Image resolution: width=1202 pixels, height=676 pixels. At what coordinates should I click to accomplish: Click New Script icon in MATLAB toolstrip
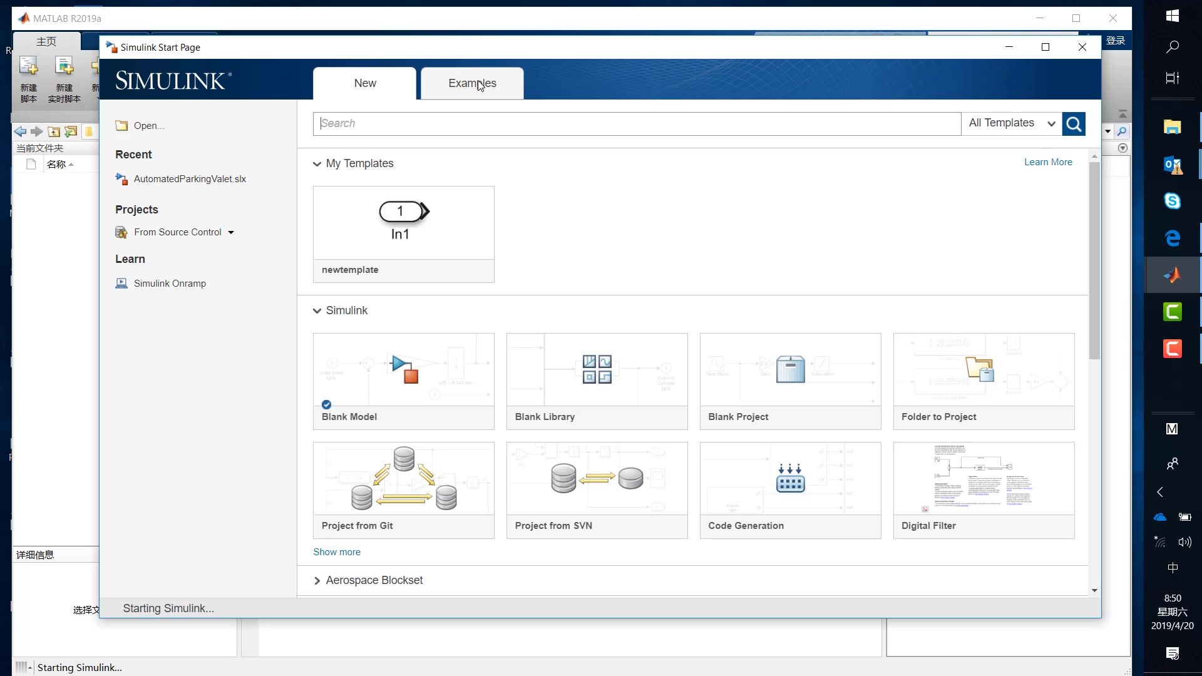tap(29, 65)
